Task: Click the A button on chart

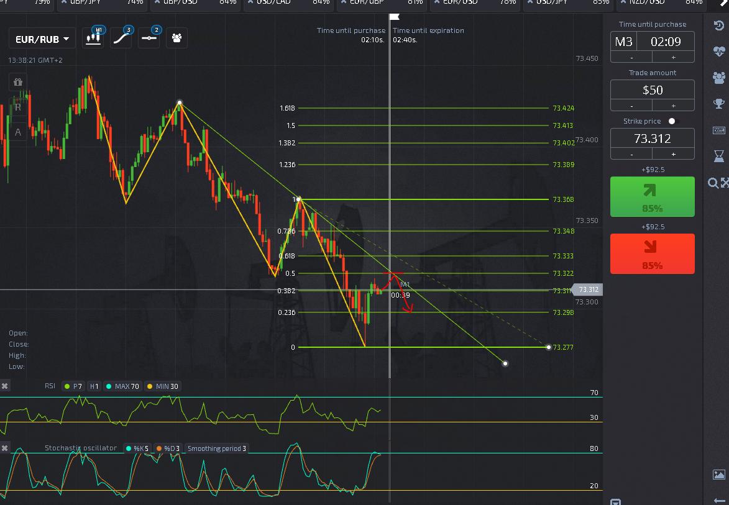Action: click(x=17, y=132)
